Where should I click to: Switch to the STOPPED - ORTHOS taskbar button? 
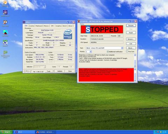pos(45,132)
